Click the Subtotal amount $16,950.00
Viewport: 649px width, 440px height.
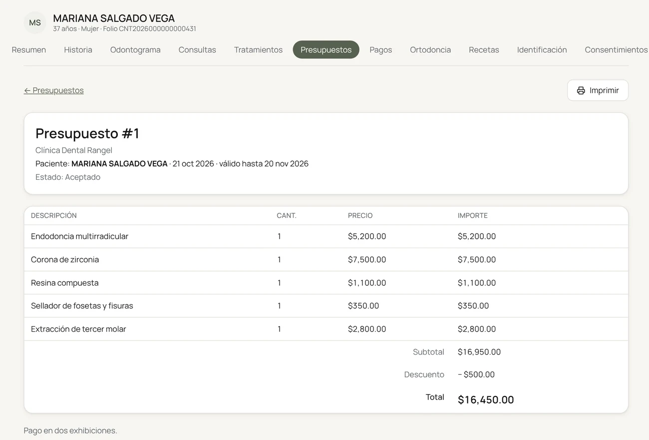[x=479, y=352]
